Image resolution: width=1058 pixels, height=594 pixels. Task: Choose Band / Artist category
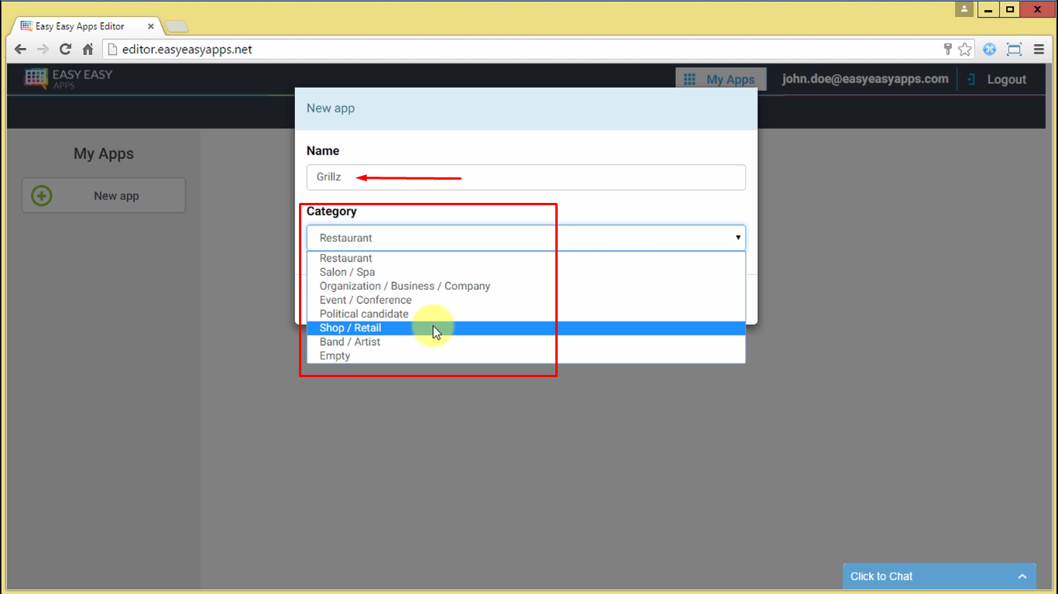pyautogui.click(x=350, y=342)
